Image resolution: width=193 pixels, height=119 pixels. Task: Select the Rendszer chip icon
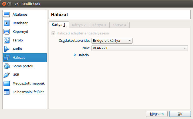tap(7, 23)
